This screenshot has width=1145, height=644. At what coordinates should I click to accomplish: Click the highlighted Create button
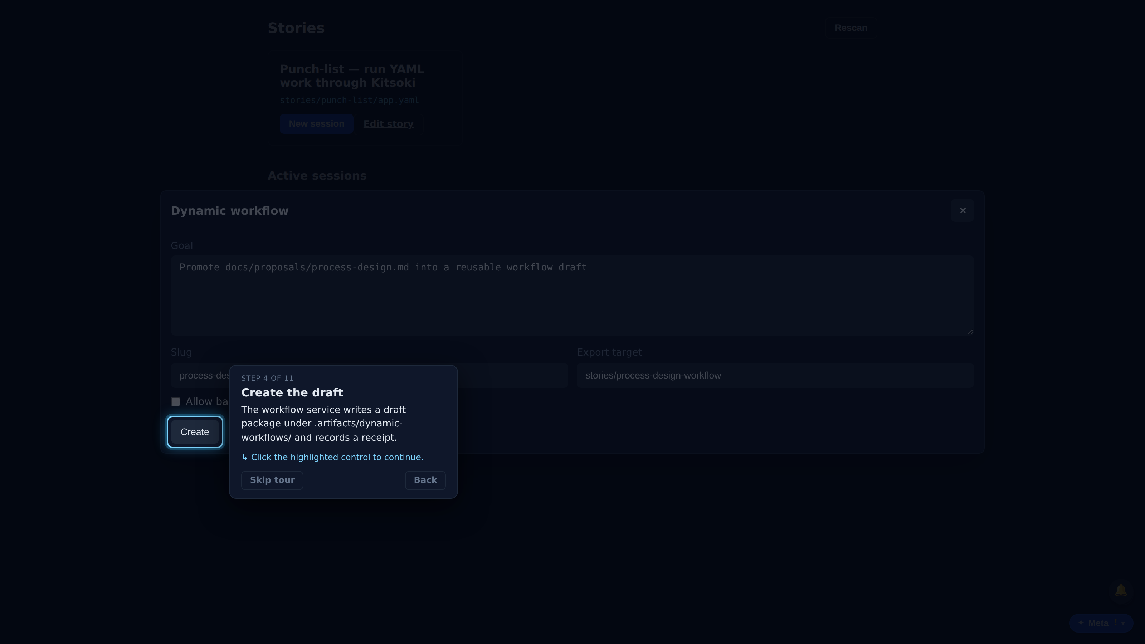[195, 432]
